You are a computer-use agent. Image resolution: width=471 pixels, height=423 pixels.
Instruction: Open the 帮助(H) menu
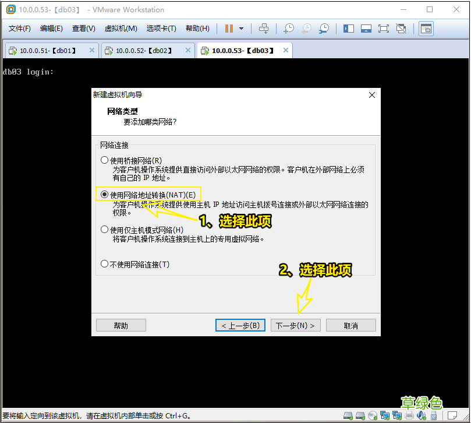coord(197,29)
